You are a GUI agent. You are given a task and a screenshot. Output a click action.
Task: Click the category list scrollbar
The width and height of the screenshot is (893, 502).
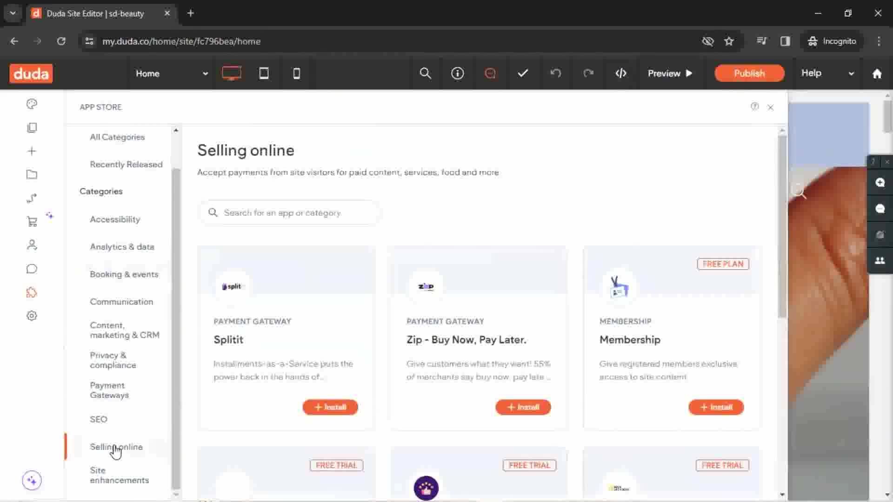coord(176,328)
